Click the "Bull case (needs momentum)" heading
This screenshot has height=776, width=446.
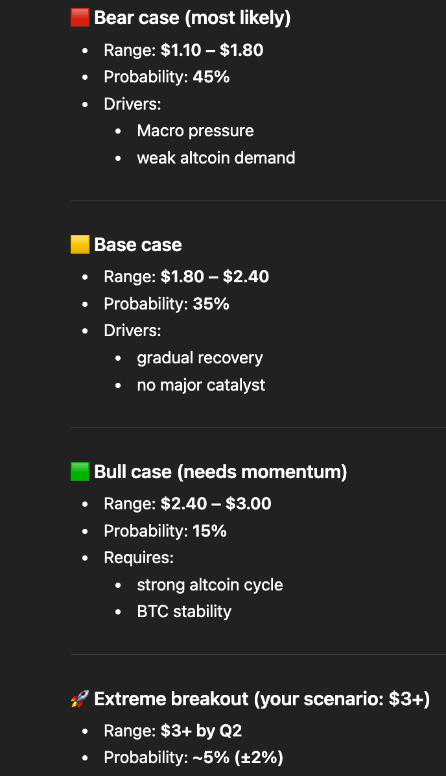click(220, 472)
